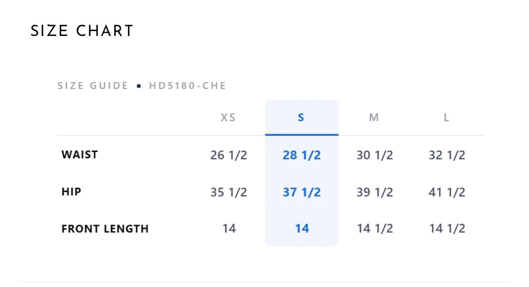Click the L waist value 32 1/2

447,155
